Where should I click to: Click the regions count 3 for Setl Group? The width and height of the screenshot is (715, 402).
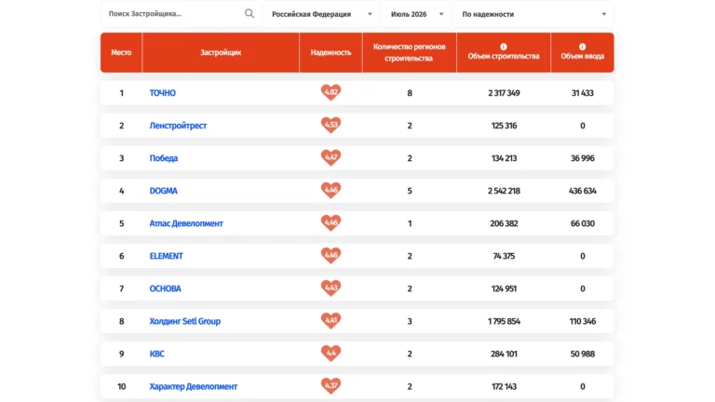point(410,321)
